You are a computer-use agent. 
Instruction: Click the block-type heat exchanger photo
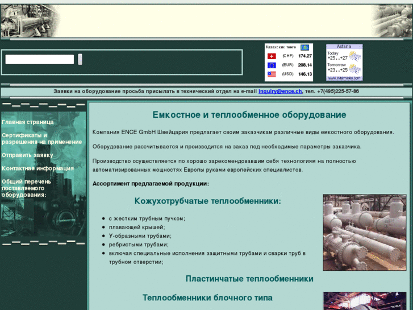pyautogui.click(x=365, y=301)
